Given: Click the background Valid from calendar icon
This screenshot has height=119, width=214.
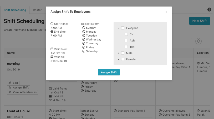Looking at the screenshot, I should pyautogui.click(x=50, y=88).
